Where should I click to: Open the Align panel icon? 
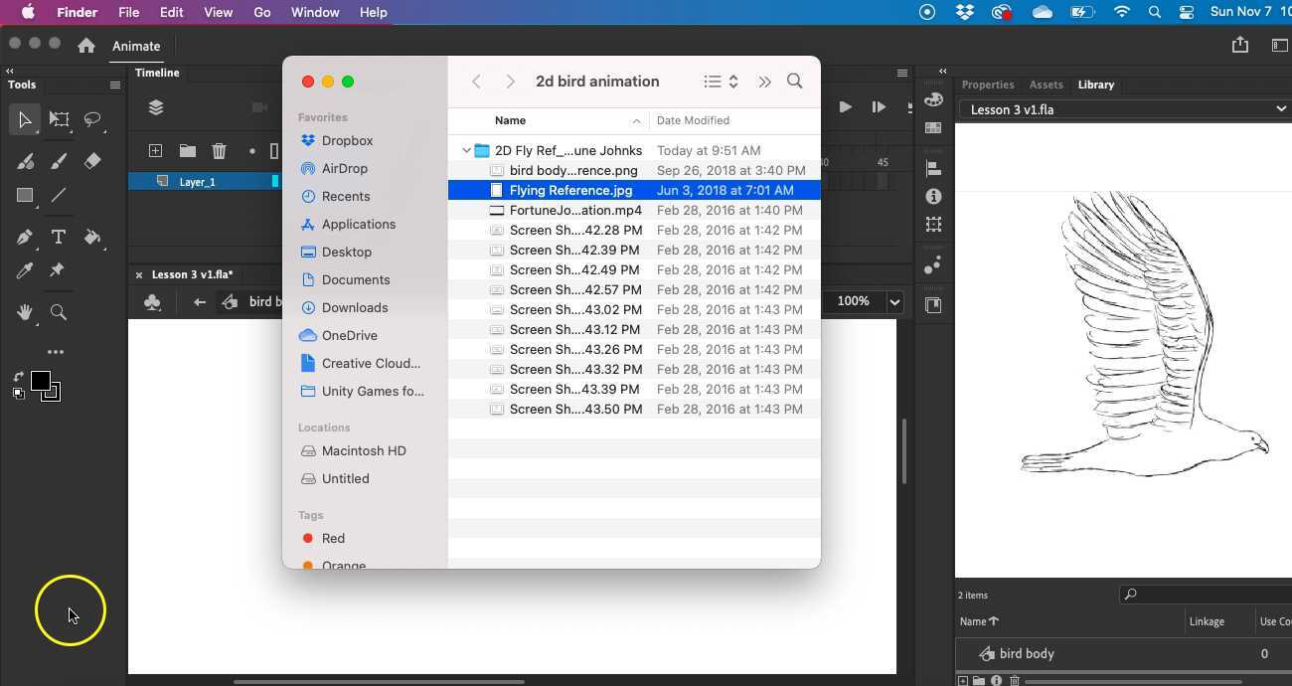pos(933,168)
